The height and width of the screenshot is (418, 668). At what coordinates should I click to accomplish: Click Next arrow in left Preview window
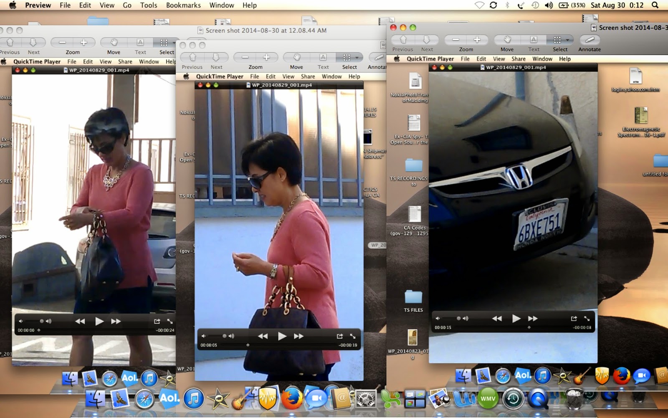click(33, 43)
